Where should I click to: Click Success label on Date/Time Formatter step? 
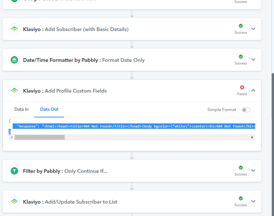pos(241,63)
